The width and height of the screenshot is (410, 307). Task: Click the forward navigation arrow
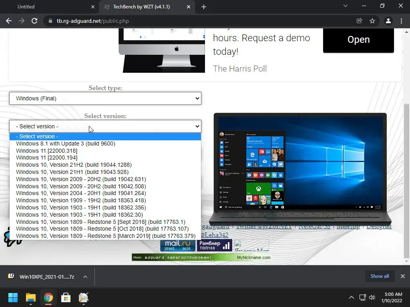[x=22, y=21]
